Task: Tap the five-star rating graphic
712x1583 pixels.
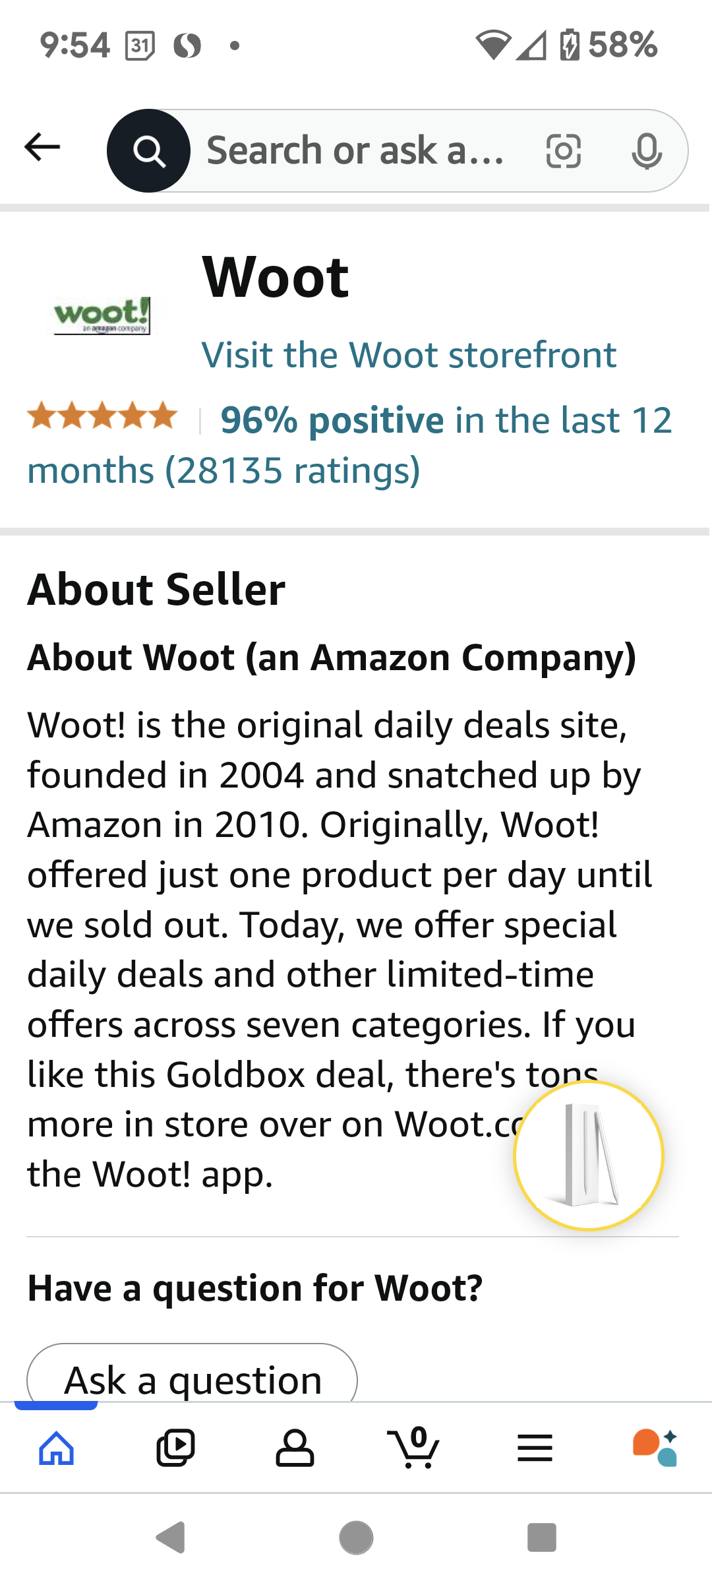Action: (102, 417)
